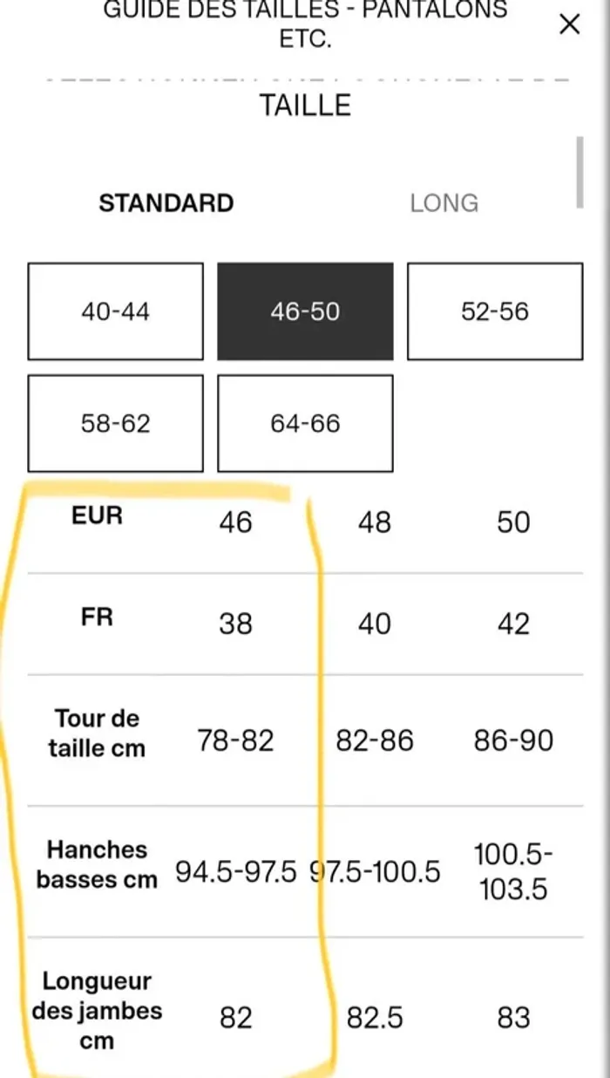Click the TAILLE heading
The height and width of the screenshot is (1078, 610).
[305, 106]
